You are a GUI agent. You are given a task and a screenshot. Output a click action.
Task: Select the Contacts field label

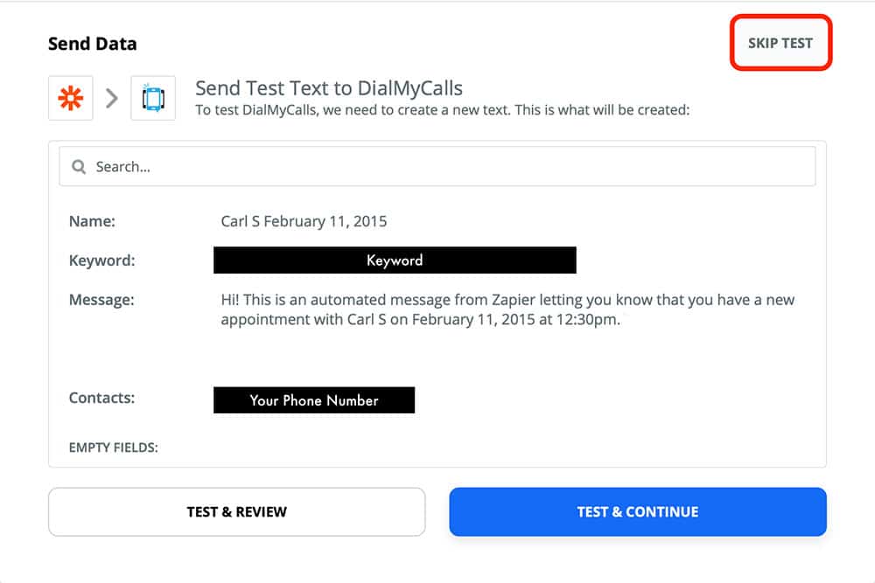click(101, 398)
